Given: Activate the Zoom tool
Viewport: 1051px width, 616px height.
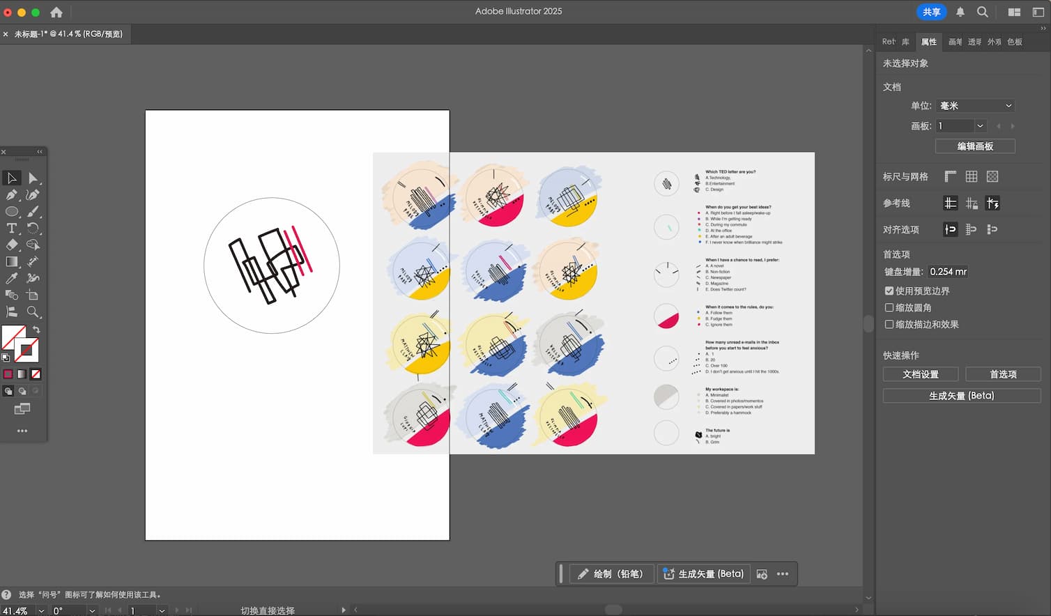Looking at the screenshot, I should point(32,311).
